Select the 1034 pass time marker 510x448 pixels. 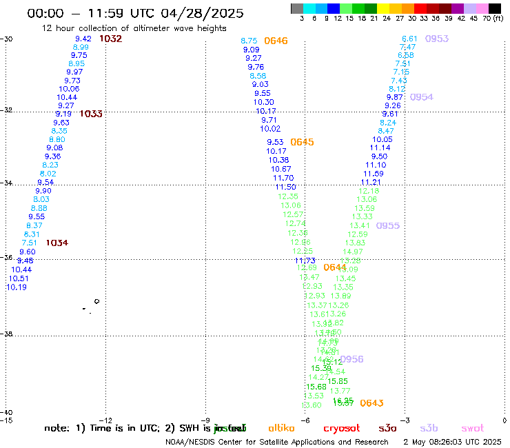coord(57,243)
